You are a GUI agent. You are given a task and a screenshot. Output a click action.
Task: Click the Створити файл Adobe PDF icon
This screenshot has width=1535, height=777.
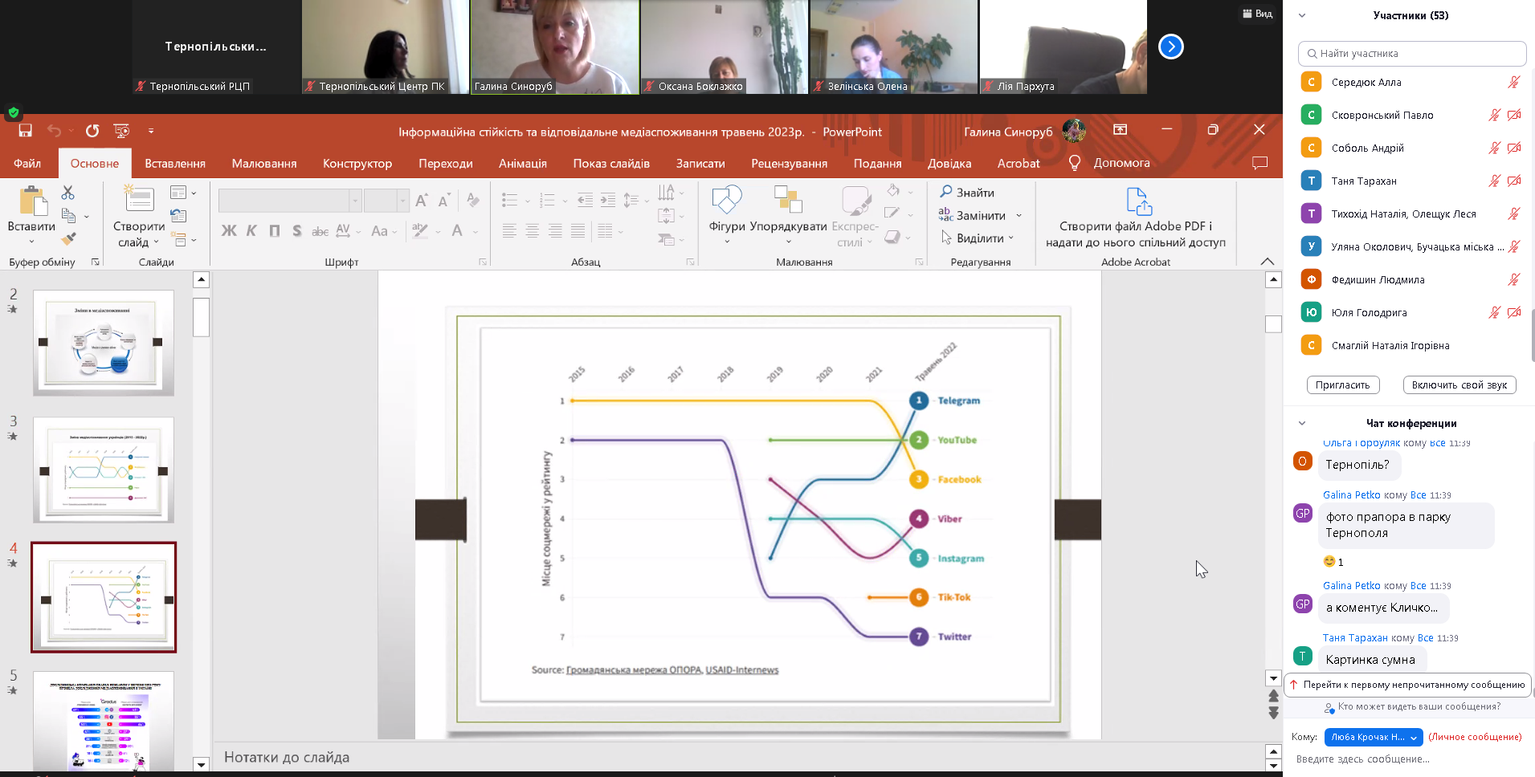pos(1139,201)
